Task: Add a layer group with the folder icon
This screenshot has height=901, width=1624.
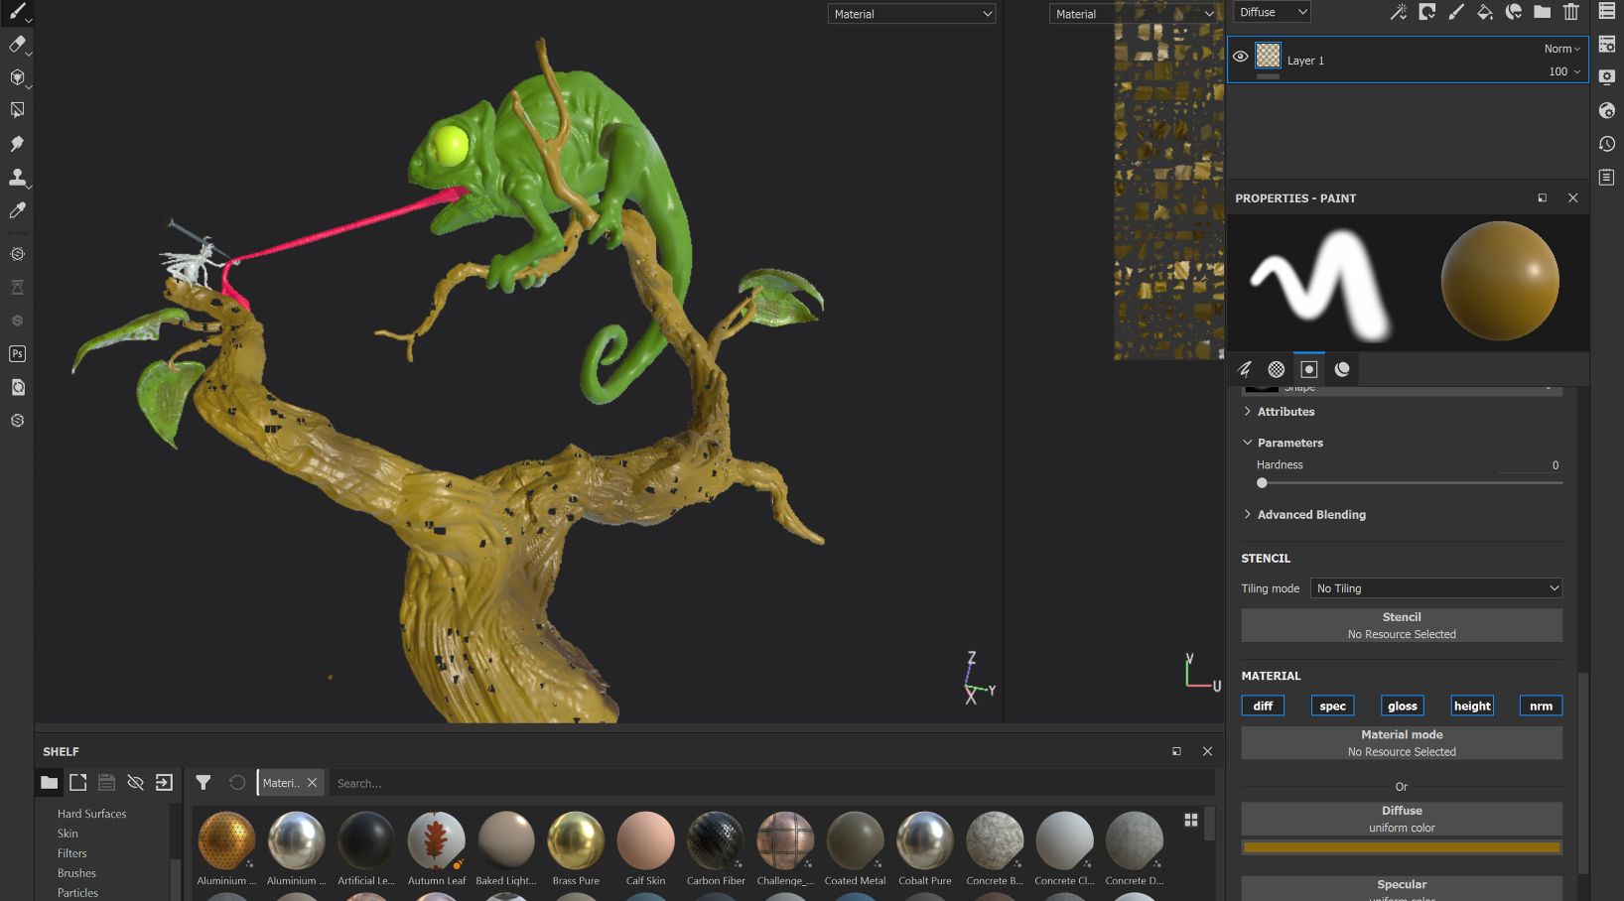Action: click(x=1541, y=12)
